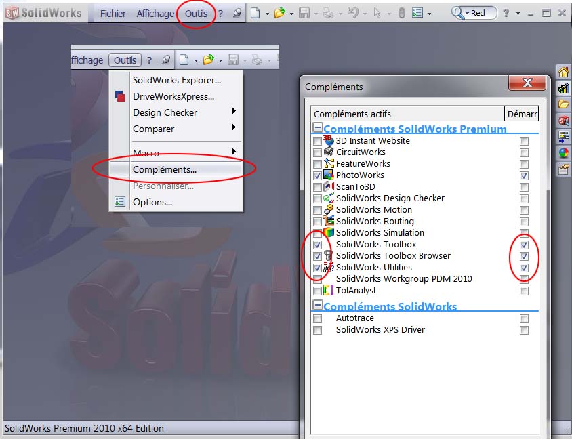Enable the SolidWorks Motion active checkbox

pos(317,210)
